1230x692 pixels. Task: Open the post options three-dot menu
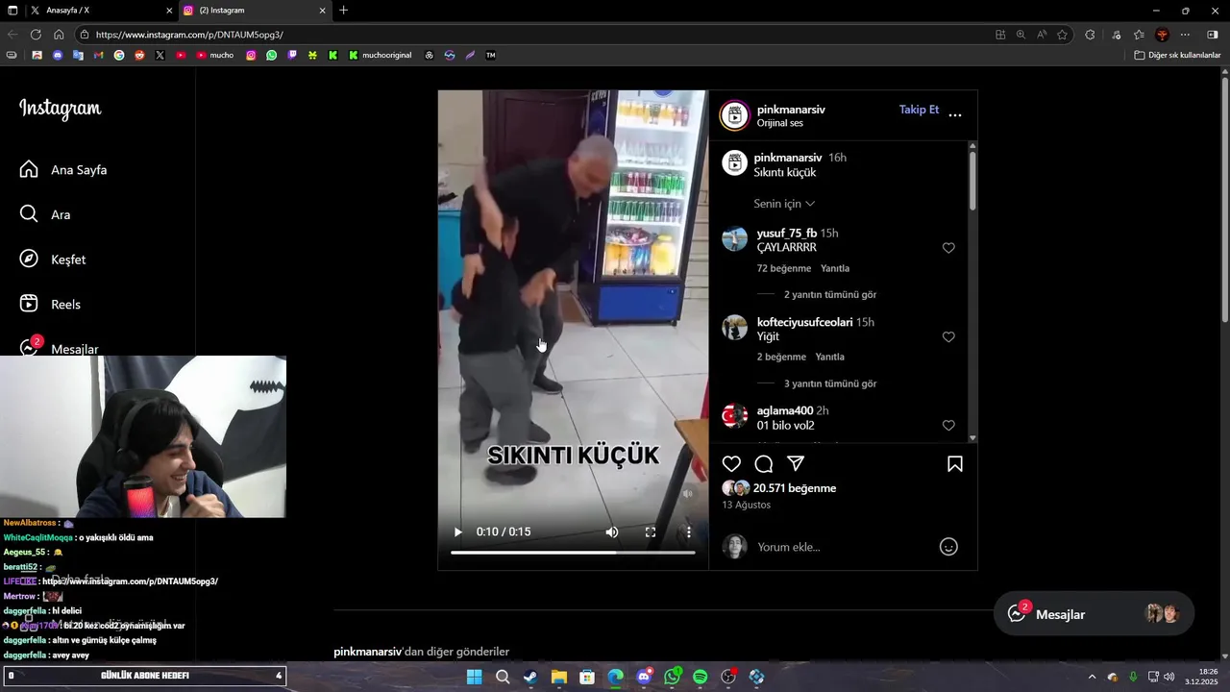pyautogui.click(x=955, y=114)
